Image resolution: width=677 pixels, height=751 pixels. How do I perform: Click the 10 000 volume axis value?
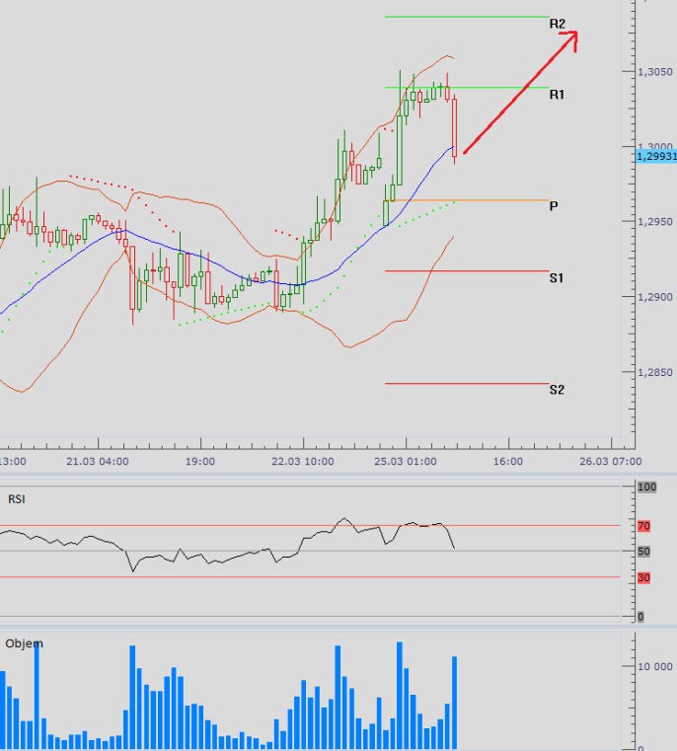pyautogui.click(x=655, y=667)
